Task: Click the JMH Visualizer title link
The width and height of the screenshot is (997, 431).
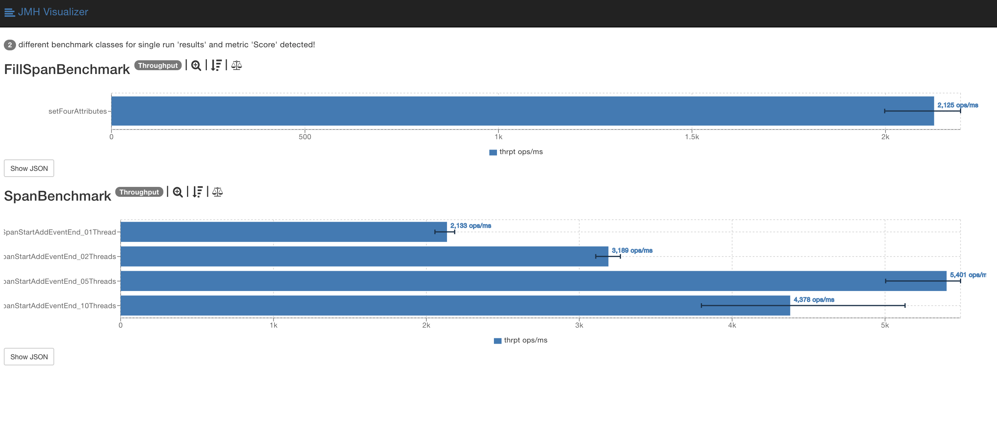Action: (x=53, y=12)
